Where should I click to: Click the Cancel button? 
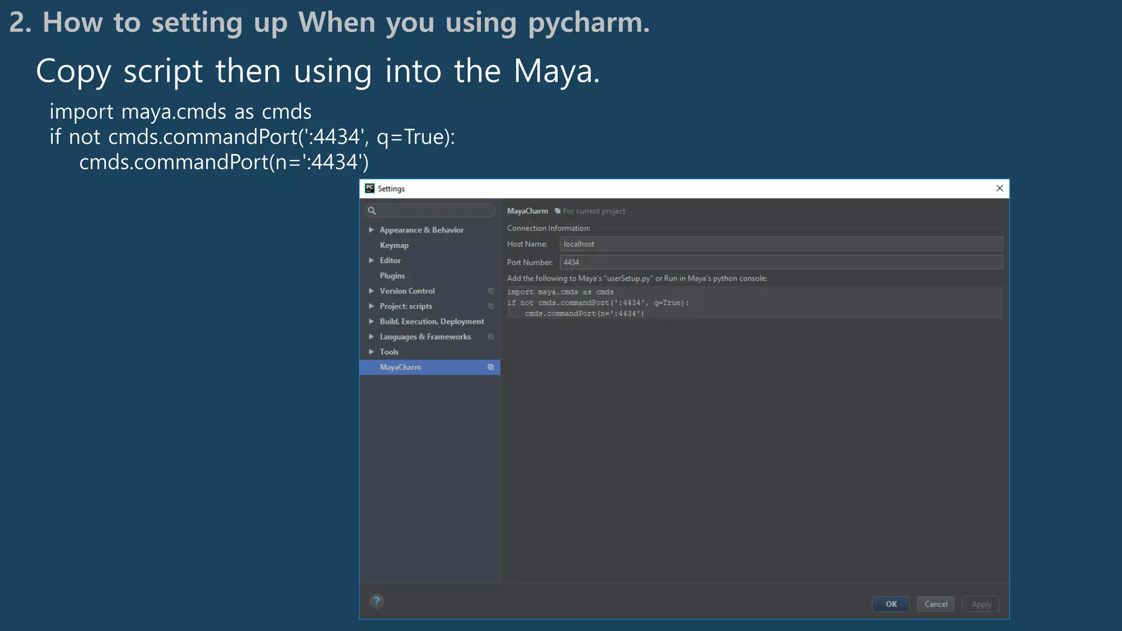(936, 604)
